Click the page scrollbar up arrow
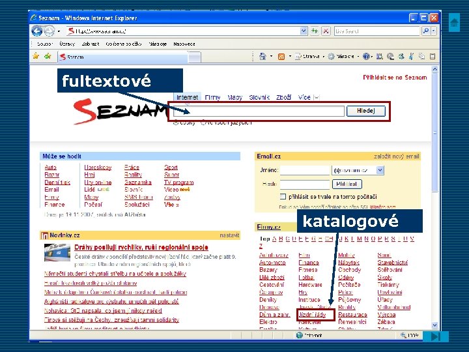 (434, 69)
